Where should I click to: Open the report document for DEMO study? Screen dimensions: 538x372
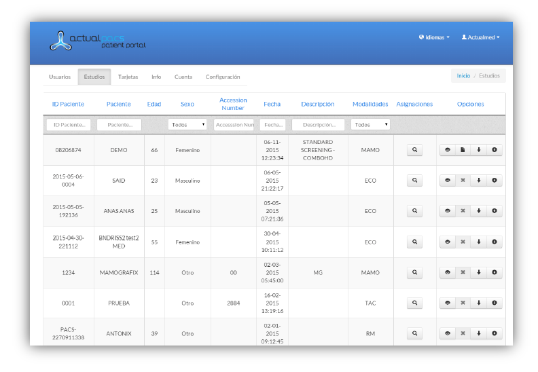pyautogui.click(x=463, y=150)
